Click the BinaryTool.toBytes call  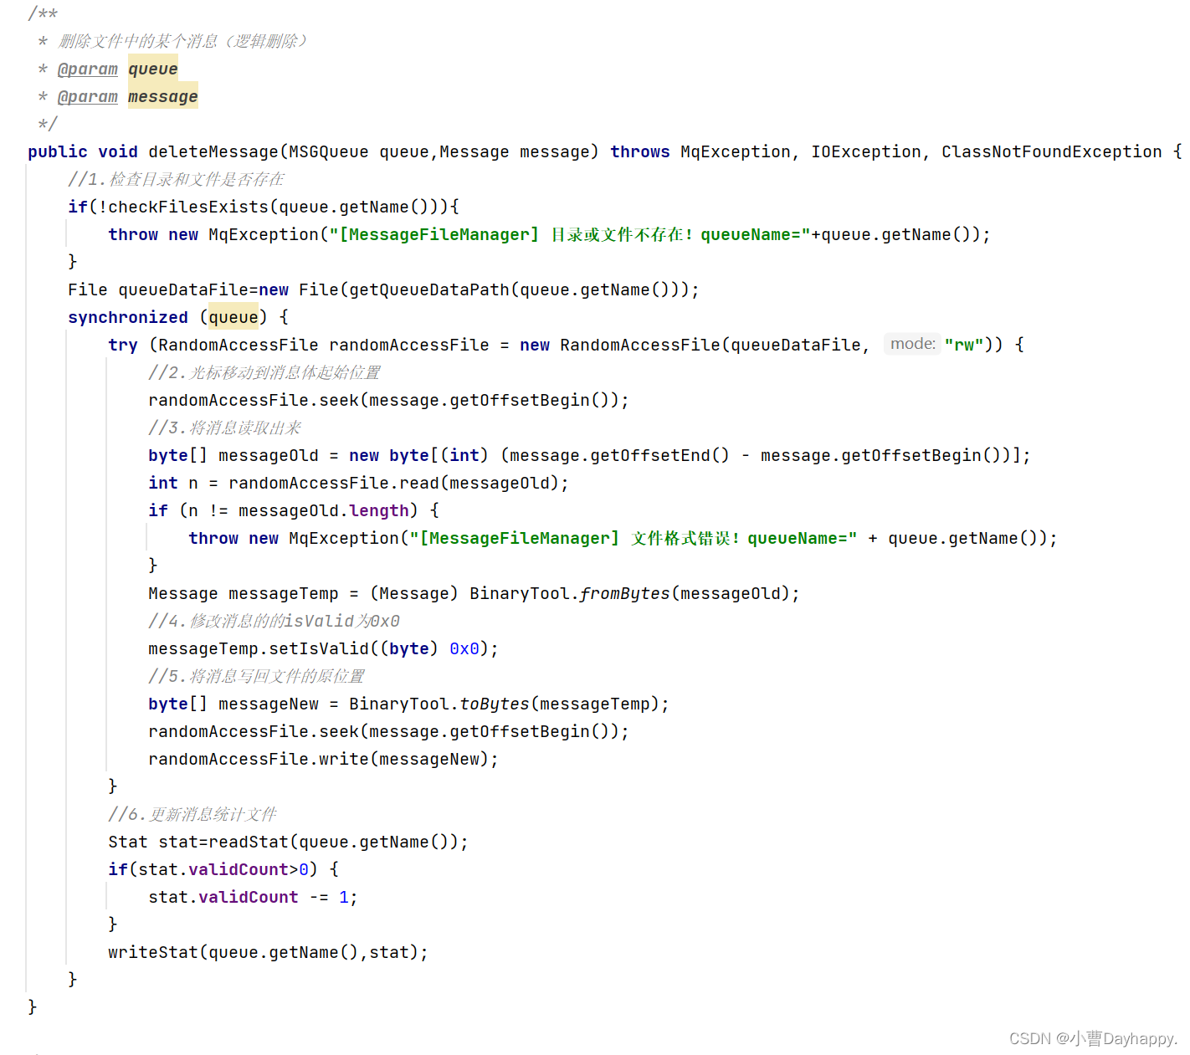[439, 704]
